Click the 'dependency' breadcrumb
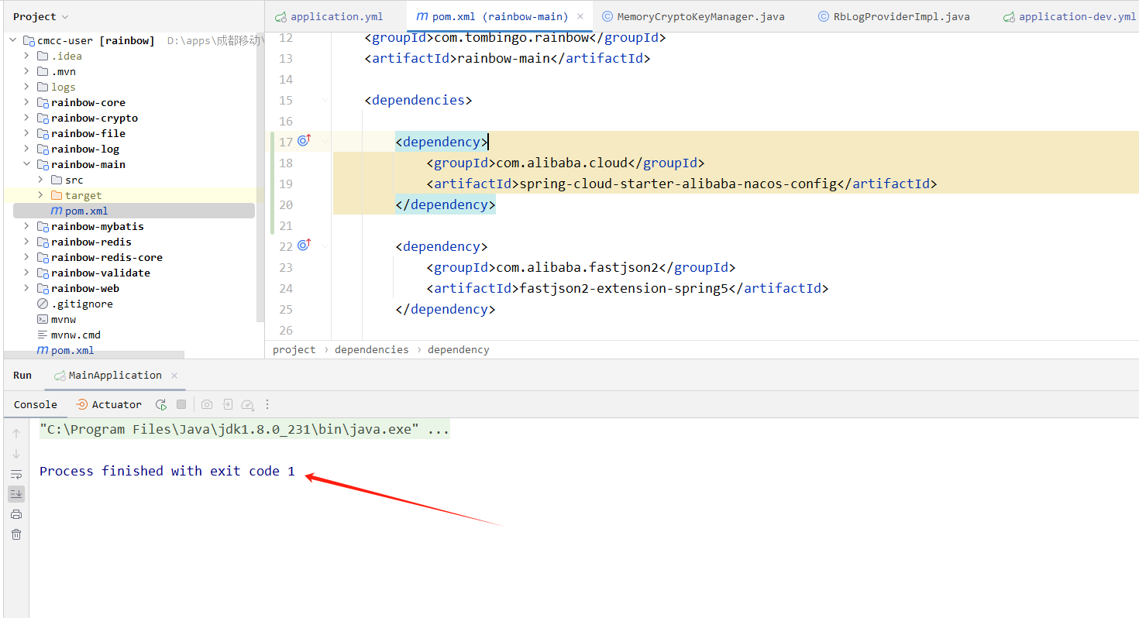The width and height of the screenshot is (1139, 618). click(459, 349)
